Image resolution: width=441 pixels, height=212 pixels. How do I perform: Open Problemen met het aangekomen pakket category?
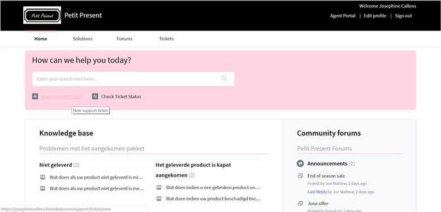(x=92, y=148)
